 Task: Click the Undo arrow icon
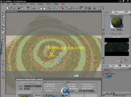33,8
